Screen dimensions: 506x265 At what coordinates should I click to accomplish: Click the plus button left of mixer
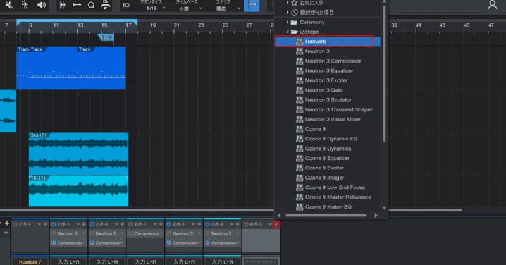click(x=6, y=223)
